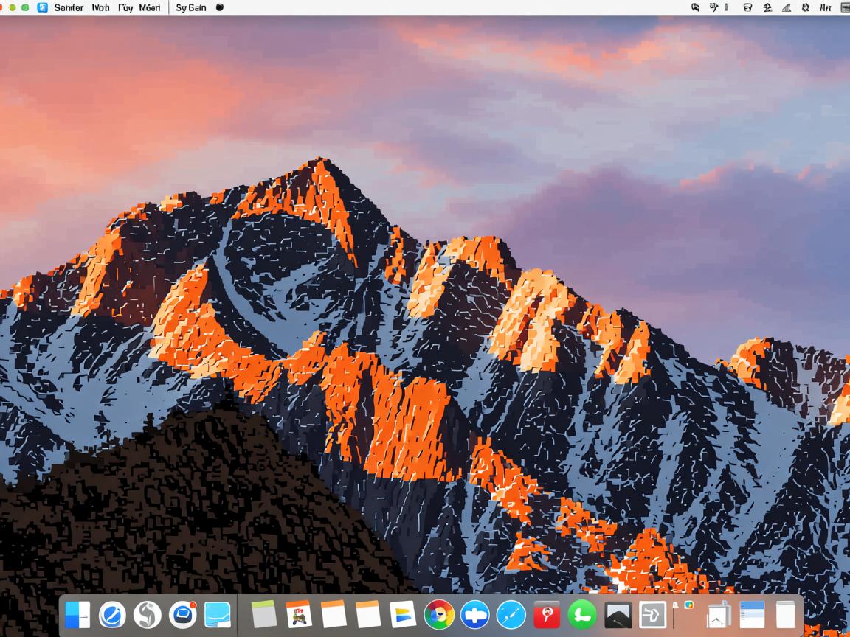Viewport: 850px width, 637px height.
Task: Open the green phone app in dock
Action: 582,614
